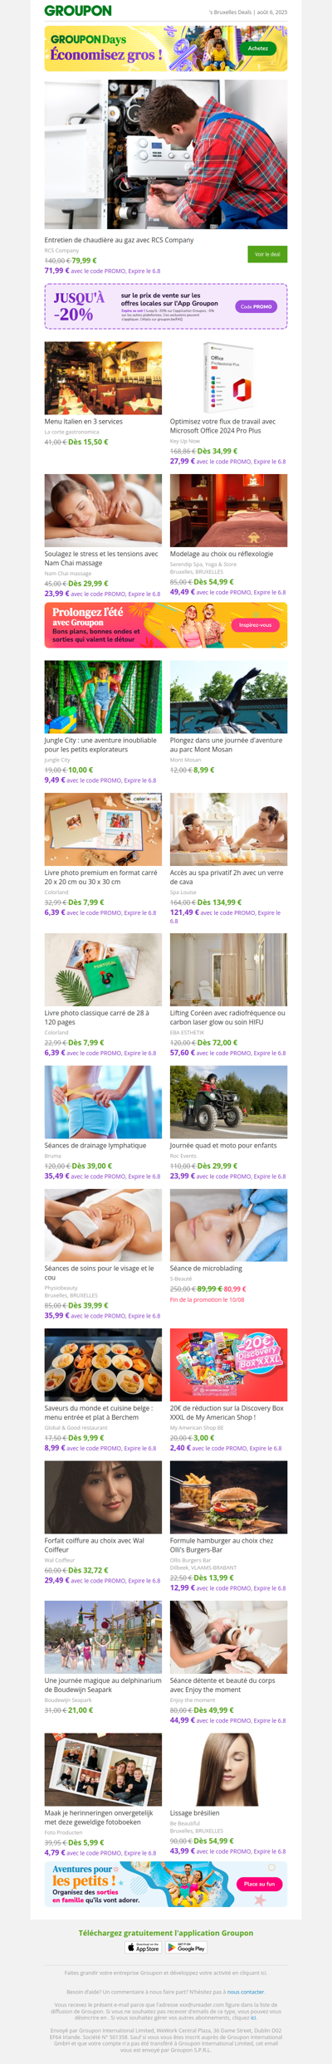The image size is (332, 2064).
Task: Open Entretien de chaudière au gaz title
Action: tap(119, 240)
